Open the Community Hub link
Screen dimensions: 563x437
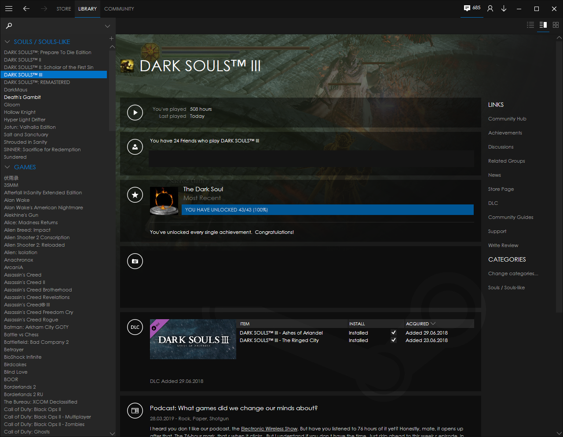(x=507, y=119)
